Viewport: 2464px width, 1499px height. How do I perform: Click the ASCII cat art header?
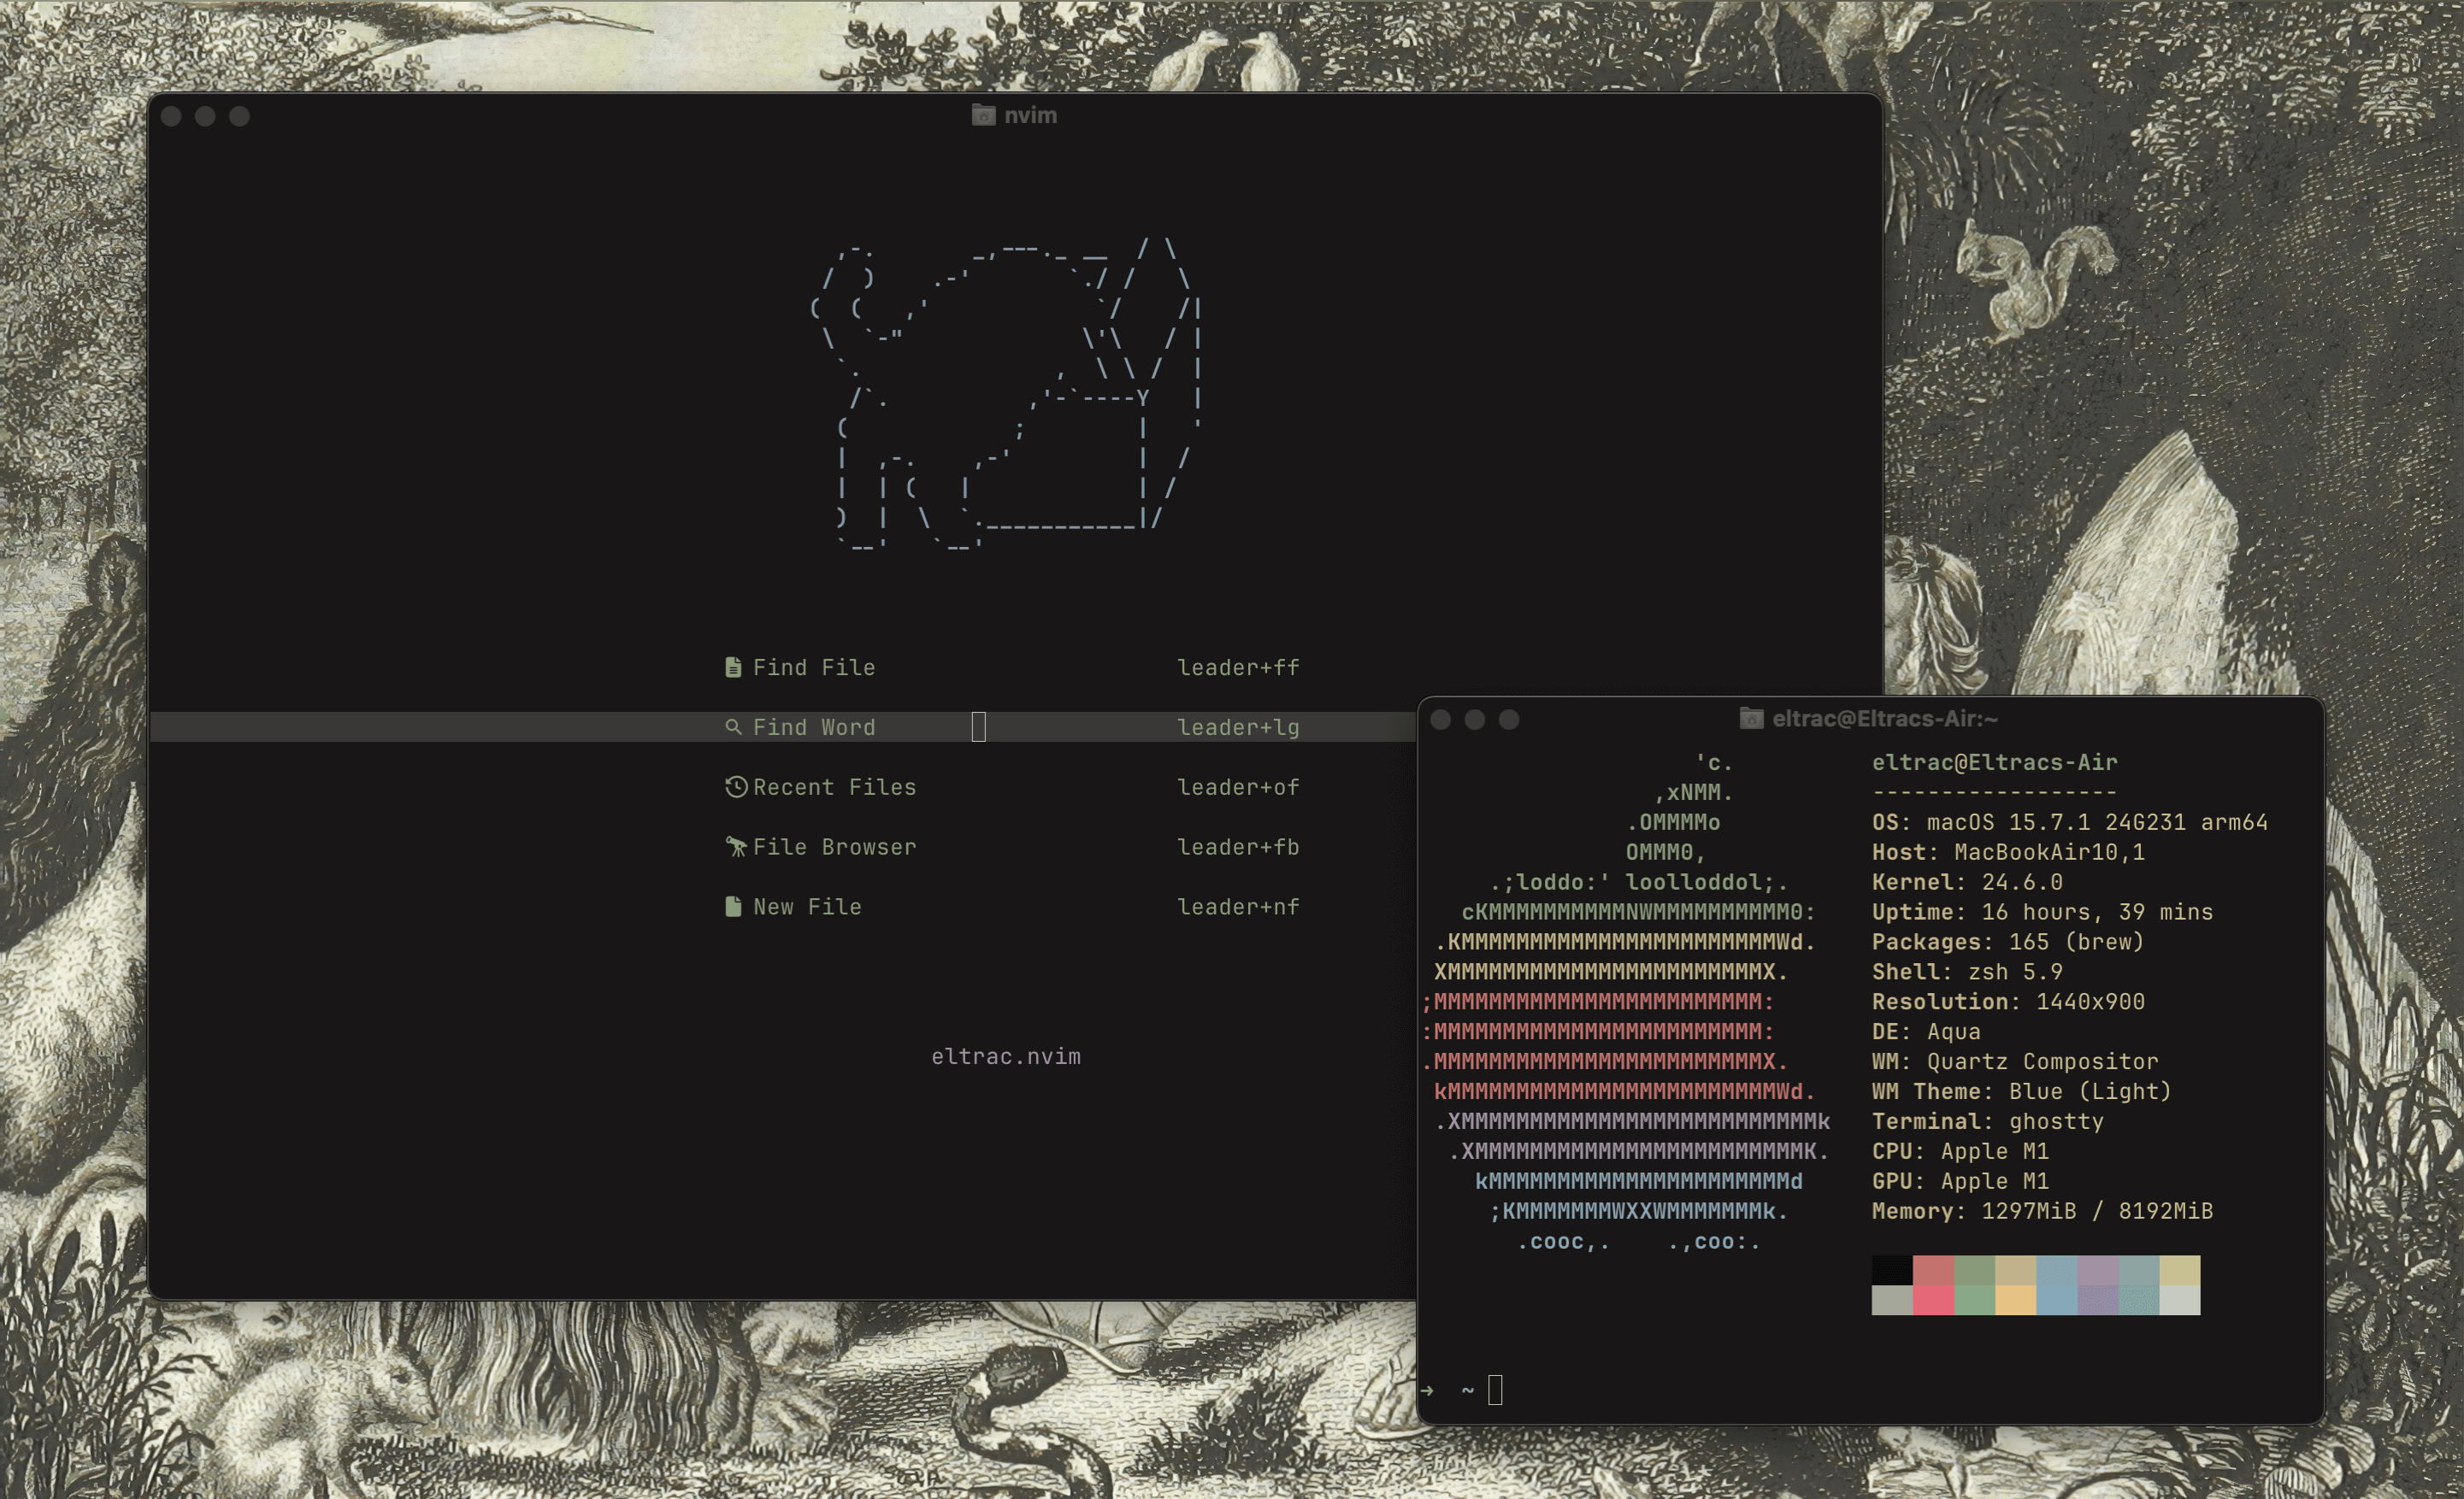1005,395
